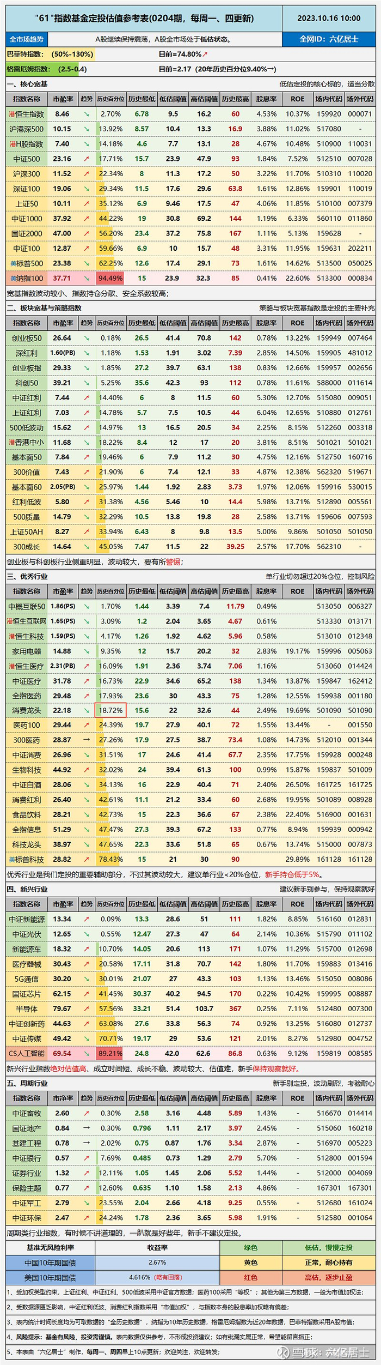Click the 低估，慢慢定投 legend text
The width and height of the screenshot is (381, 1365).
328,1248
